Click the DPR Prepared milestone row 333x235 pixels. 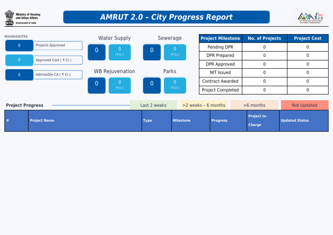click(x=264, y=56)
